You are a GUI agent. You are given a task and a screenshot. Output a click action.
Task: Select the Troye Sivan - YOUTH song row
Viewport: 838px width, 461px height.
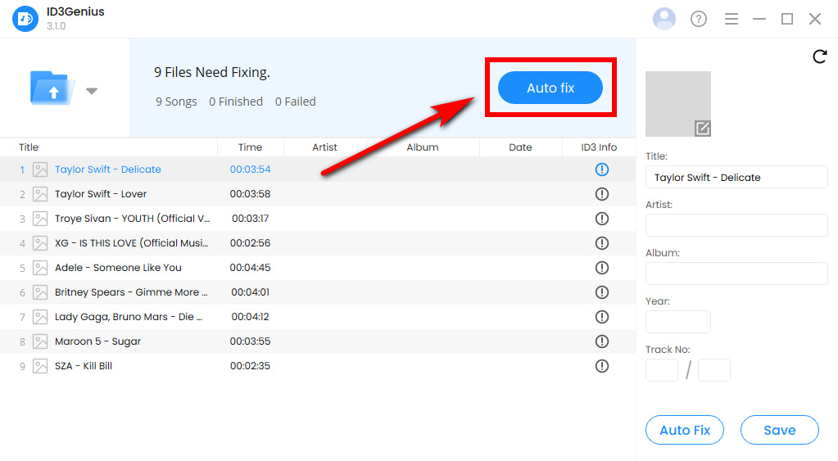click(x=318, y=219)
